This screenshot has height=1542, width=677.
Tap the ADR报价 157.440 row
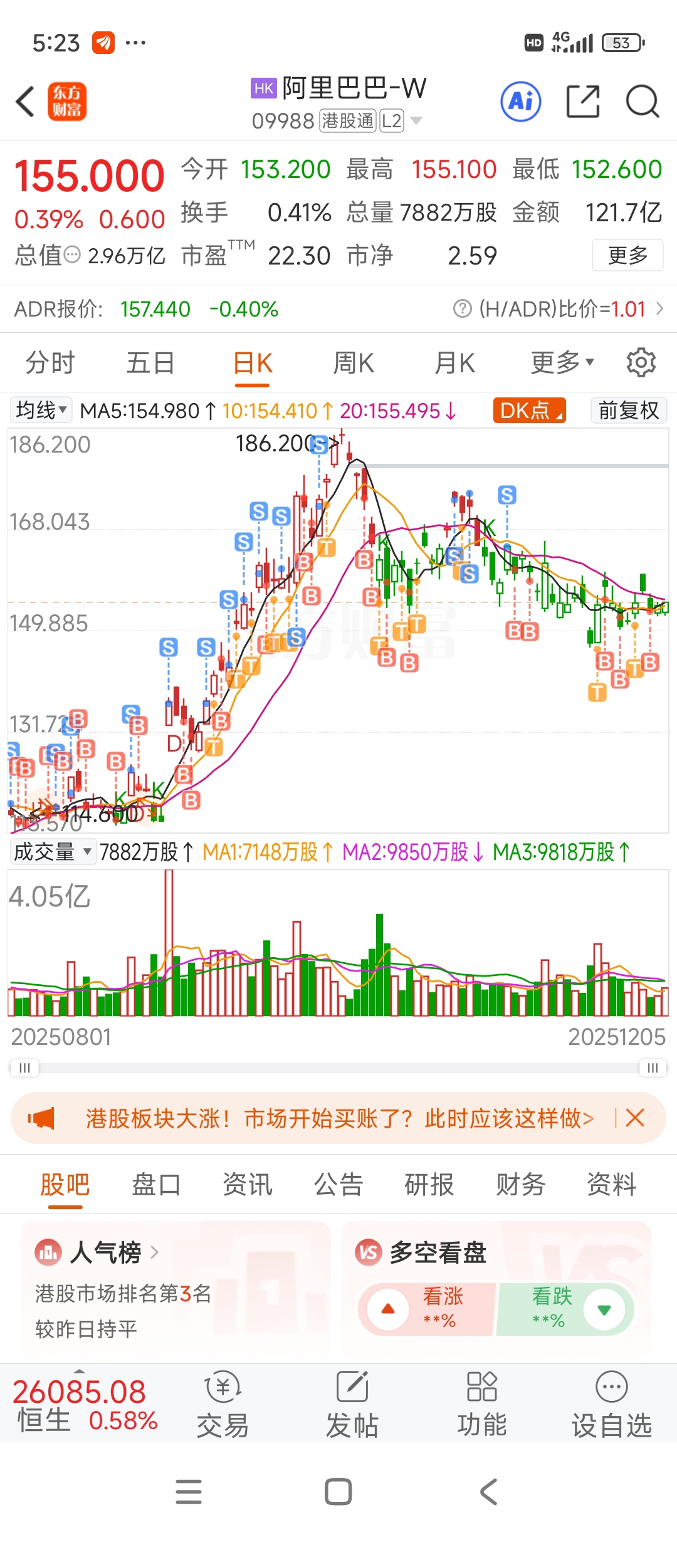(x=147, y=308)
